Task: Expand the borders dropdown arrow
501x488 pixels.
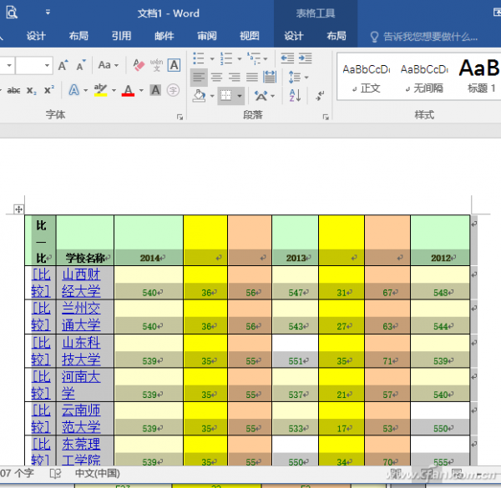Action: click(239, 97)
